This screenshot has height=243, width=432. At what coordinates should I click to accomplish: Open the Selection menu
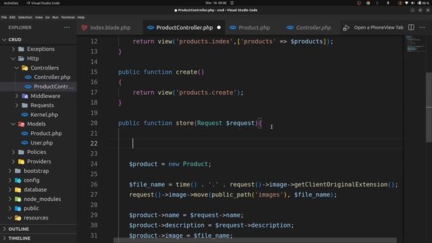[25, 18]
